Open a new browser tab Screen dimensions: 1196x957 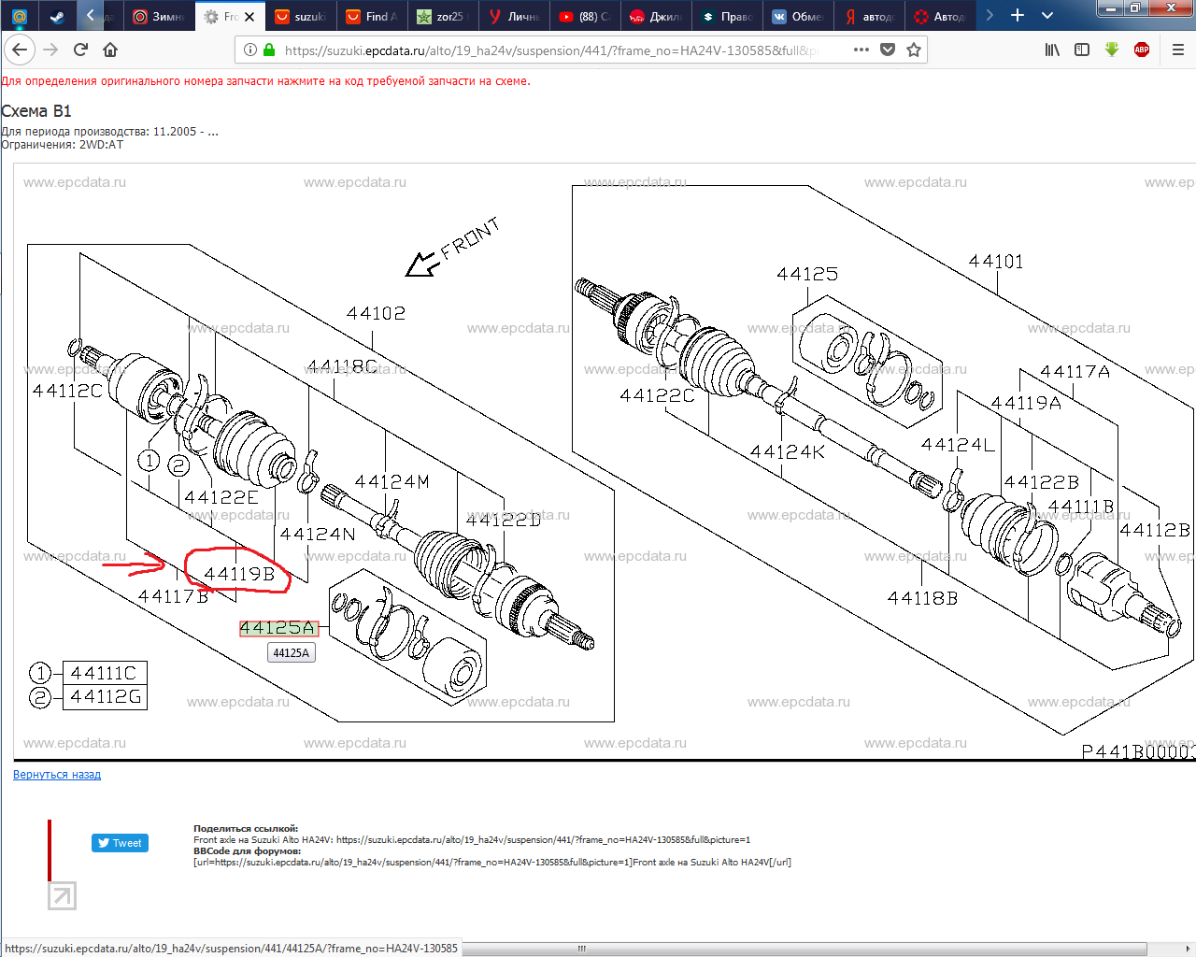pyautogui.click(x=1018, y=16)
